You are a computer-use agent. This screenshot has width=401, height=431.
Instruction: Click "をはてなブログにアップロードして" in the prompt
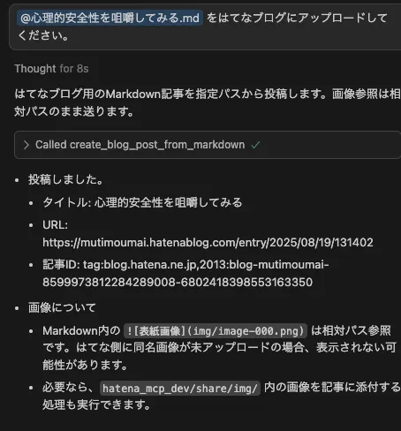(x=297, y=19)
